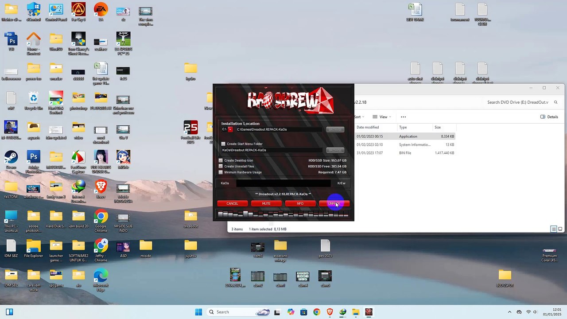Click the Browse button for installation location
The image size is (567, 319).
click(x=335, y=129)
